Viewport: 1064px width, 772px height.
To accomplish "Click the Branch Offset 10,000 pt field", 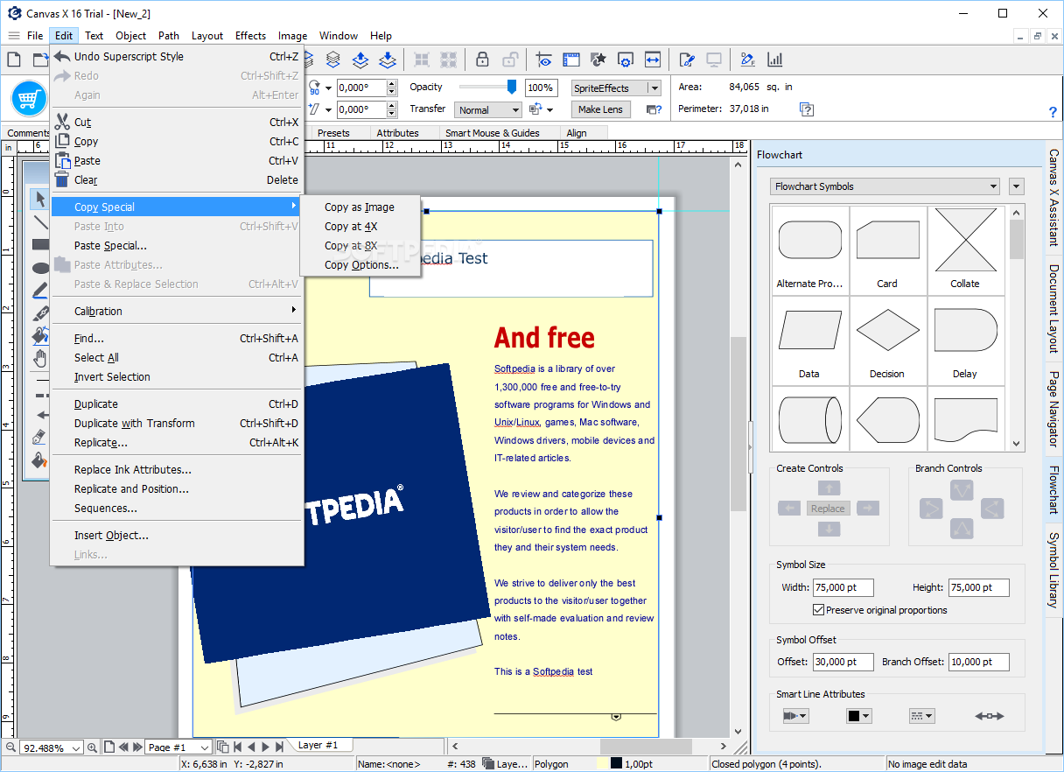I will tap(978, 662).
